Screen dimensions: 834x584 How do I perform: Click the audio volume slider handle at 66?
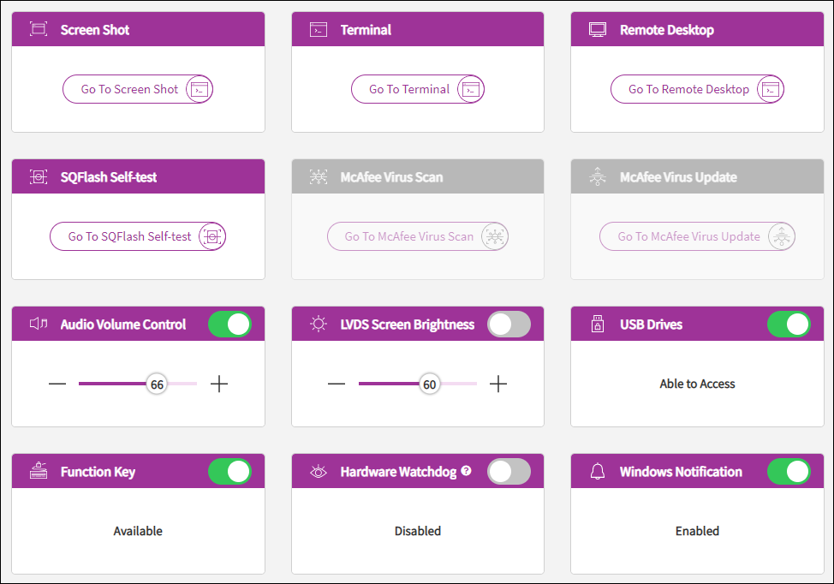(x=157, y=384)
